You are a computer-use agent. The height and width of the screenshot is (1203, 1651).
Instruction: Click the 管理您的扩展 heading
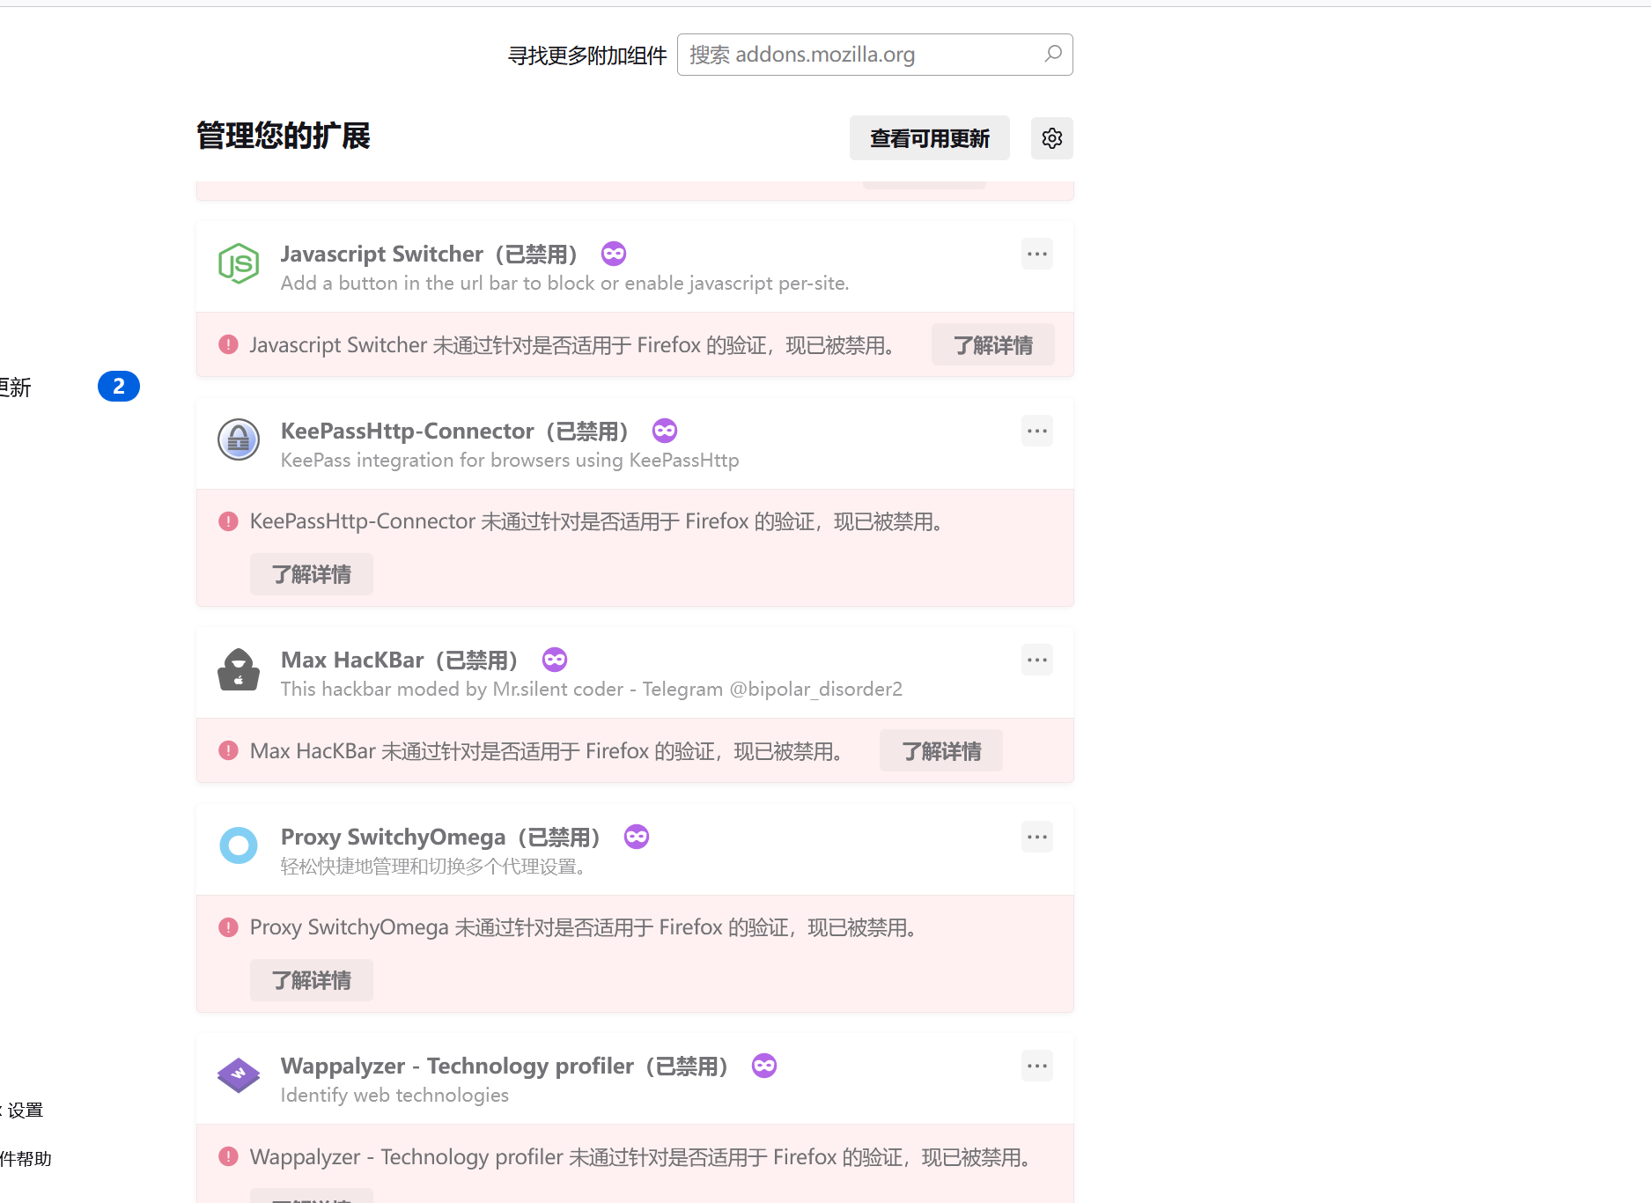click(284, 136)
